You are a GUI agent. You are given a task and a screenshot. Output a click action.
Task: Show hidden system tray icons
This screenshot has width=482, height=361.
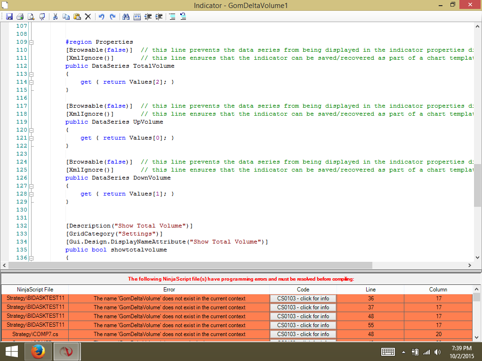click(403, 352)
